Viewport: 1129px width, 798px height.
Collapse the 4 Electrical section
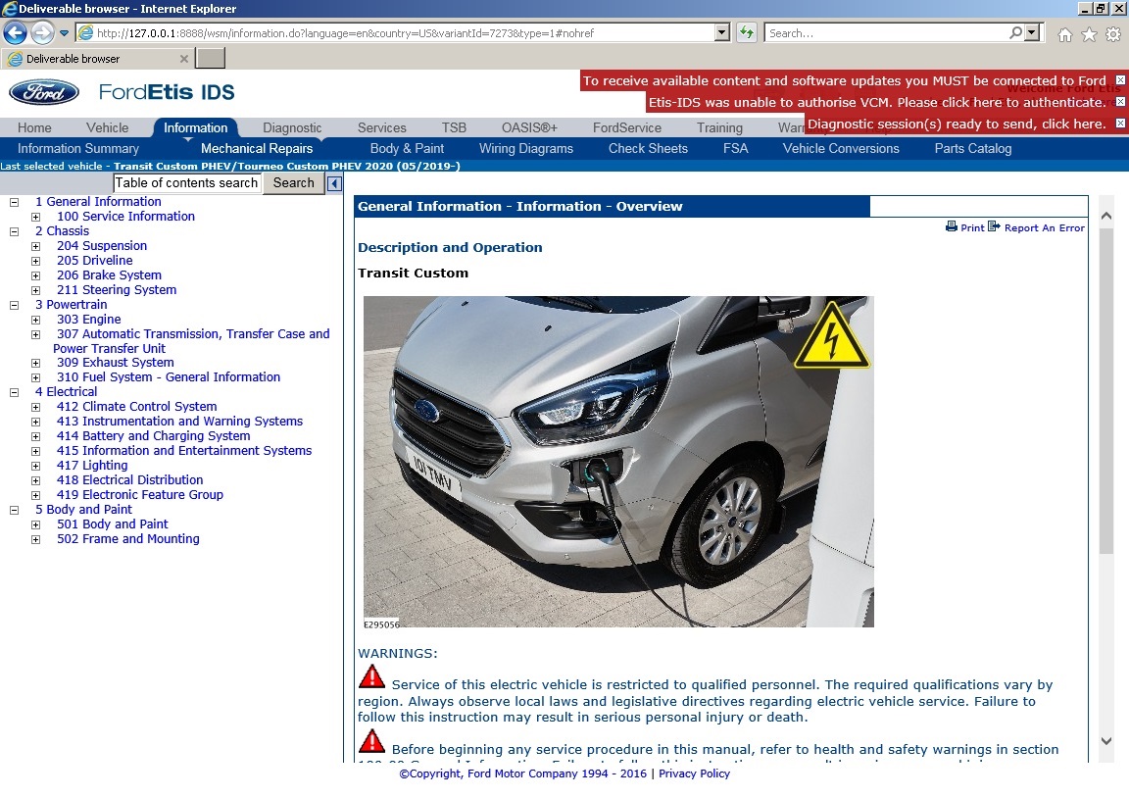click(x=13, y=391)
